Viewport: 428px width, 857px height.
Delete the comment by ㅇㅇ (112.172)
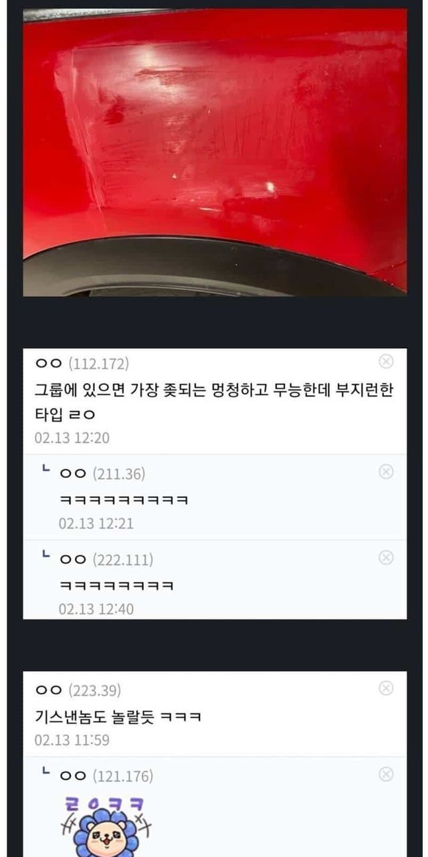(386, 362)
